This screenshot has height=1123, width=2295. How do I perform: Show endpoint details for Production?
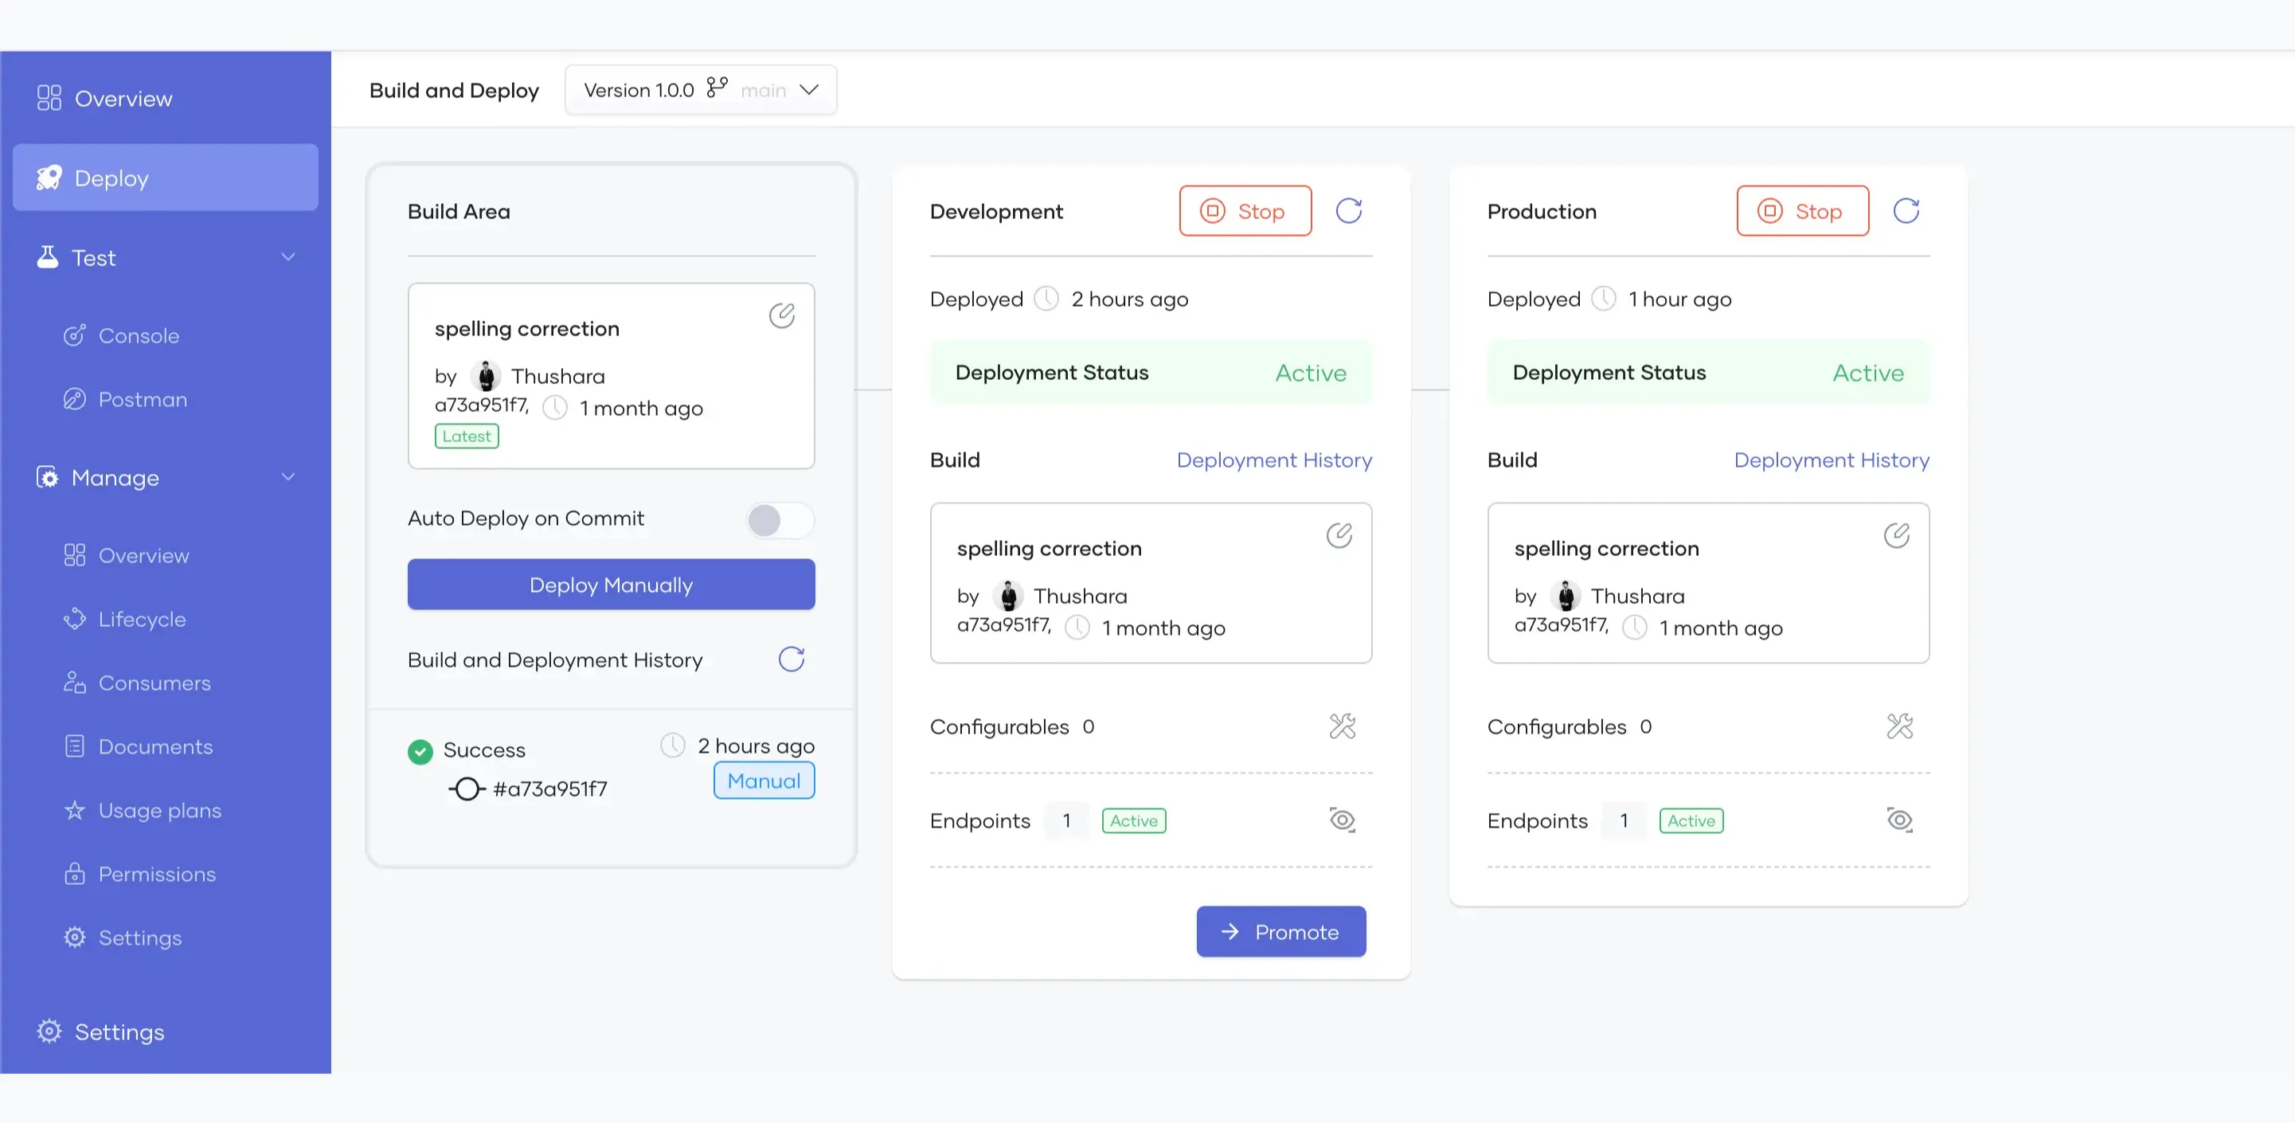pos(1898,820)
